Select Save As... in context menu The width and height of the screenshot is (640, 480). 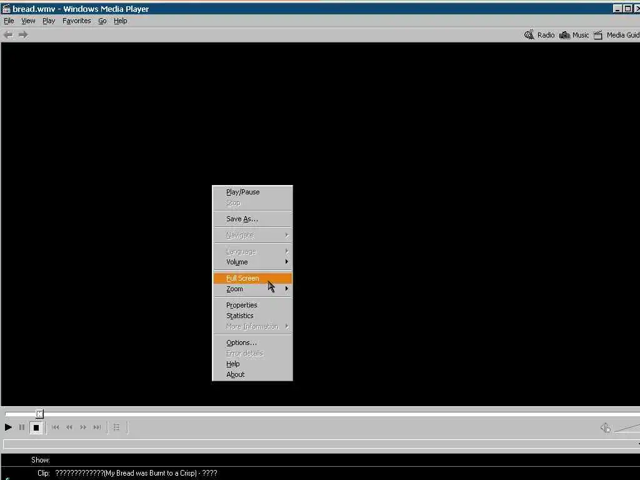[252, 219]
